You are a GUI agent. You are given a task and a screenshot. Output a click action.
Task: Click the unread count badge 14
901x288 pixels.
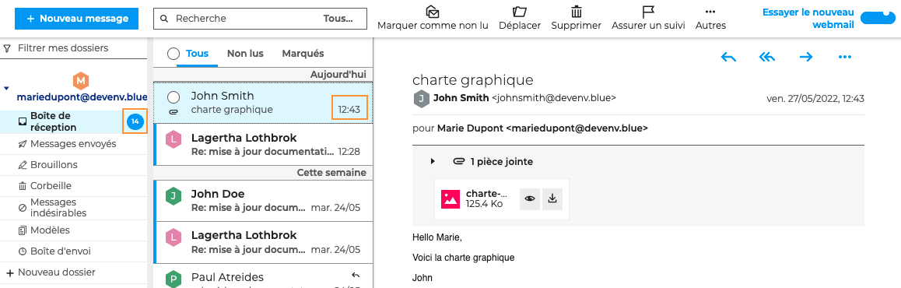(135, 121)
